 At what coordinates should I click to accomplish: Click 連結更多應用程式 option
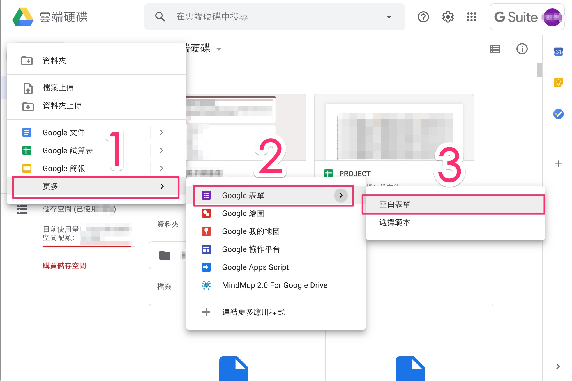click(x=276, y=312)
